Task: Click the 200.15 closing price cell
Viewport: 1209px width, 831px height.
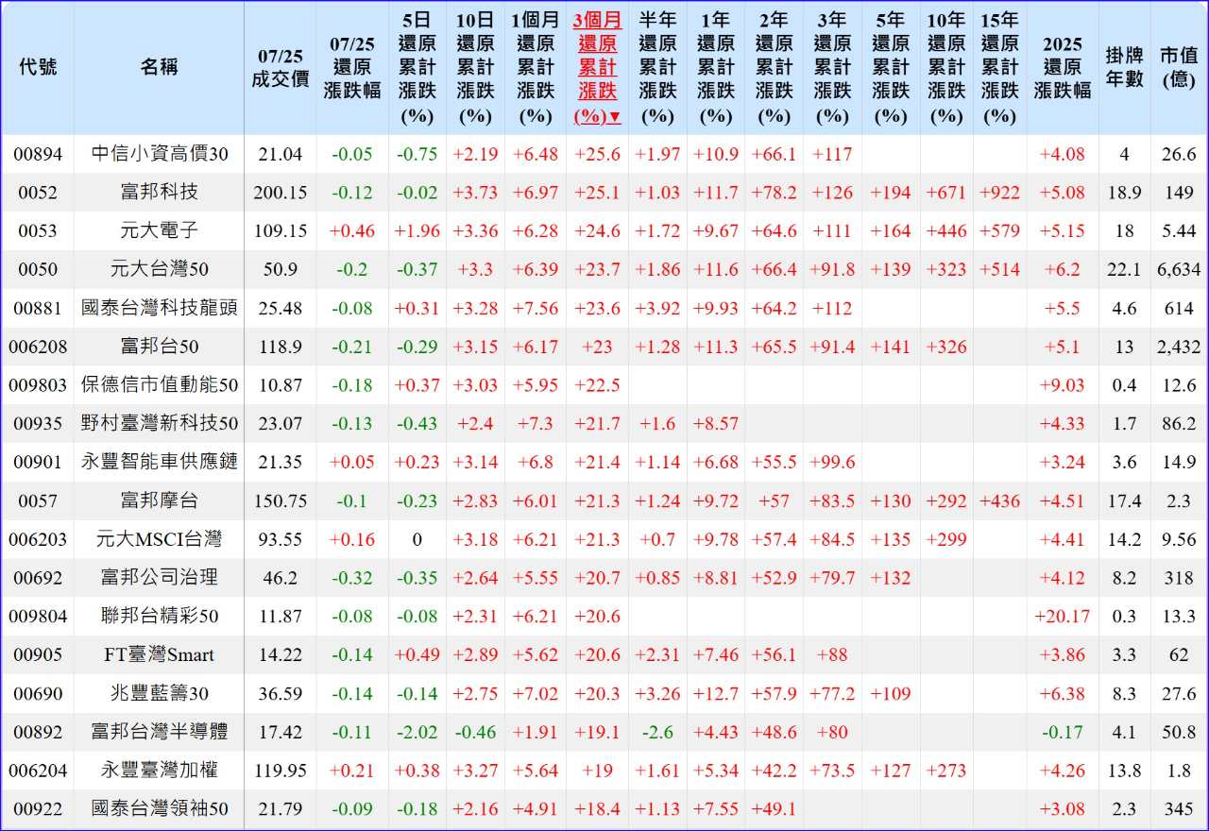Action: click(280, 193)
